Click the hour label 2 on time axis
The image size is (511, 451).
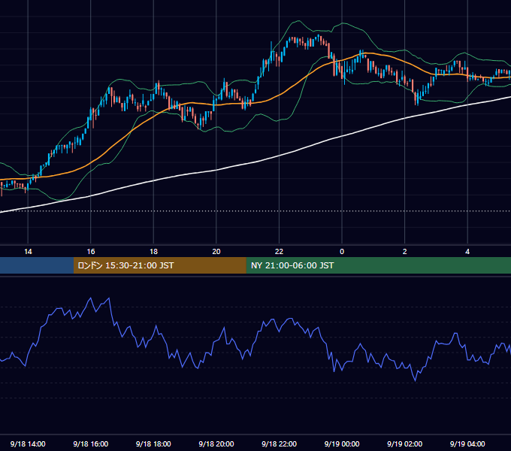click(404, 252)
